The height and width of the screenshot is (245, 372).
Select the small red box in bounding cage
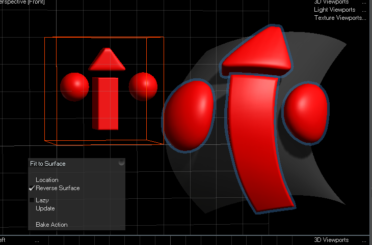tap(105, 104)
